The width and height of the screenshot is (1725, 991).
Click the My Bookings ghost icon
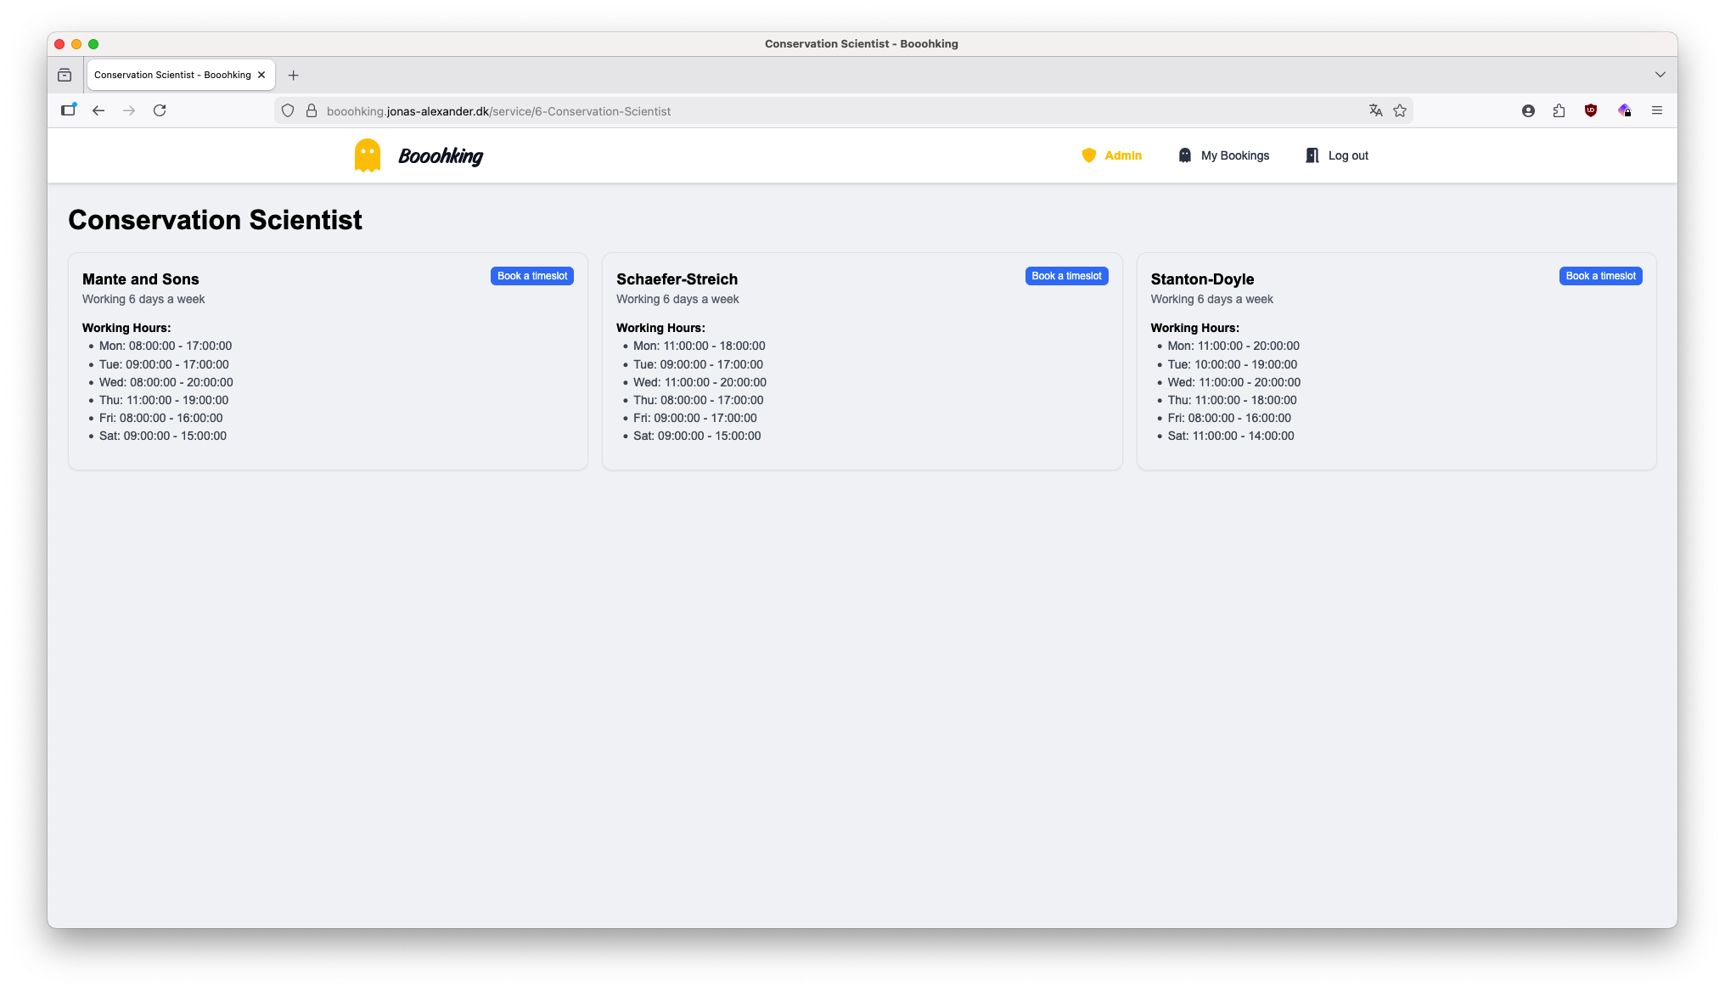coord(1184,155)
